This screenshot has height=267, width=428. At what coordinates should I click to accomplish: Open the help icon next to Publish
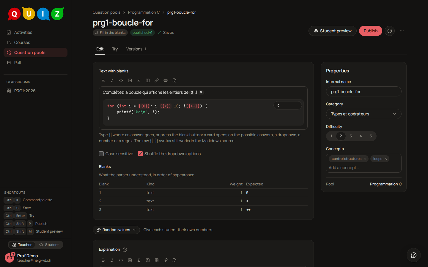point(390,31)
